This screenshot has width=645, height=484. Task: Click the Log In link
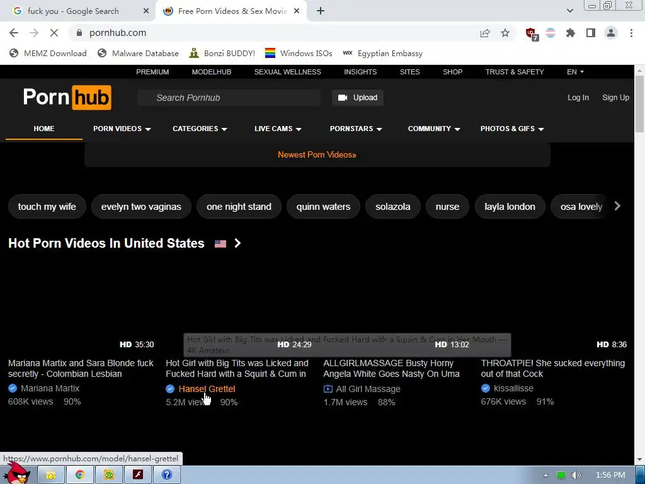[578, 98]
